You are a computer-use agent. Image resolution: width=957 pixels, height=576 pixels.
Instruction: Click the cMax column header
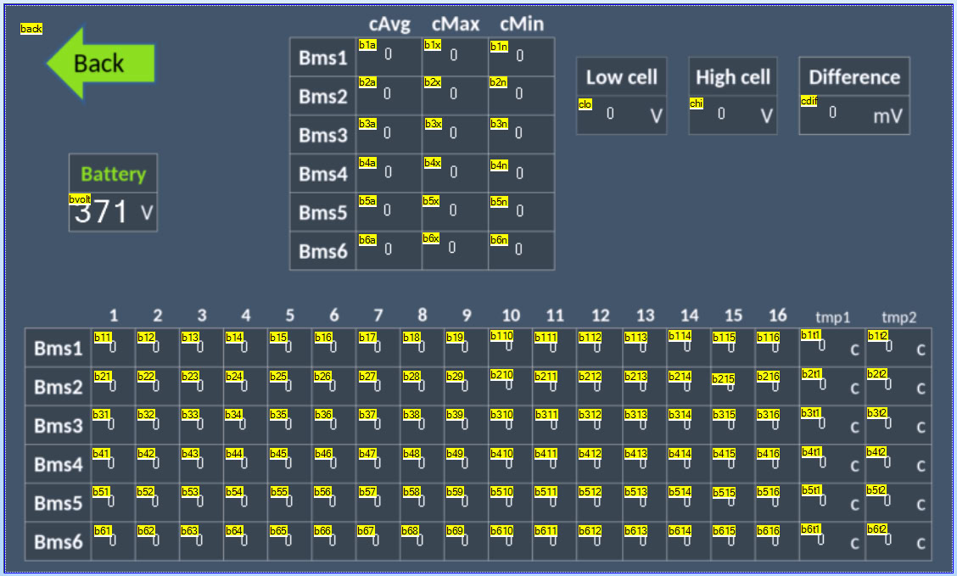click(x=456, y=25)
